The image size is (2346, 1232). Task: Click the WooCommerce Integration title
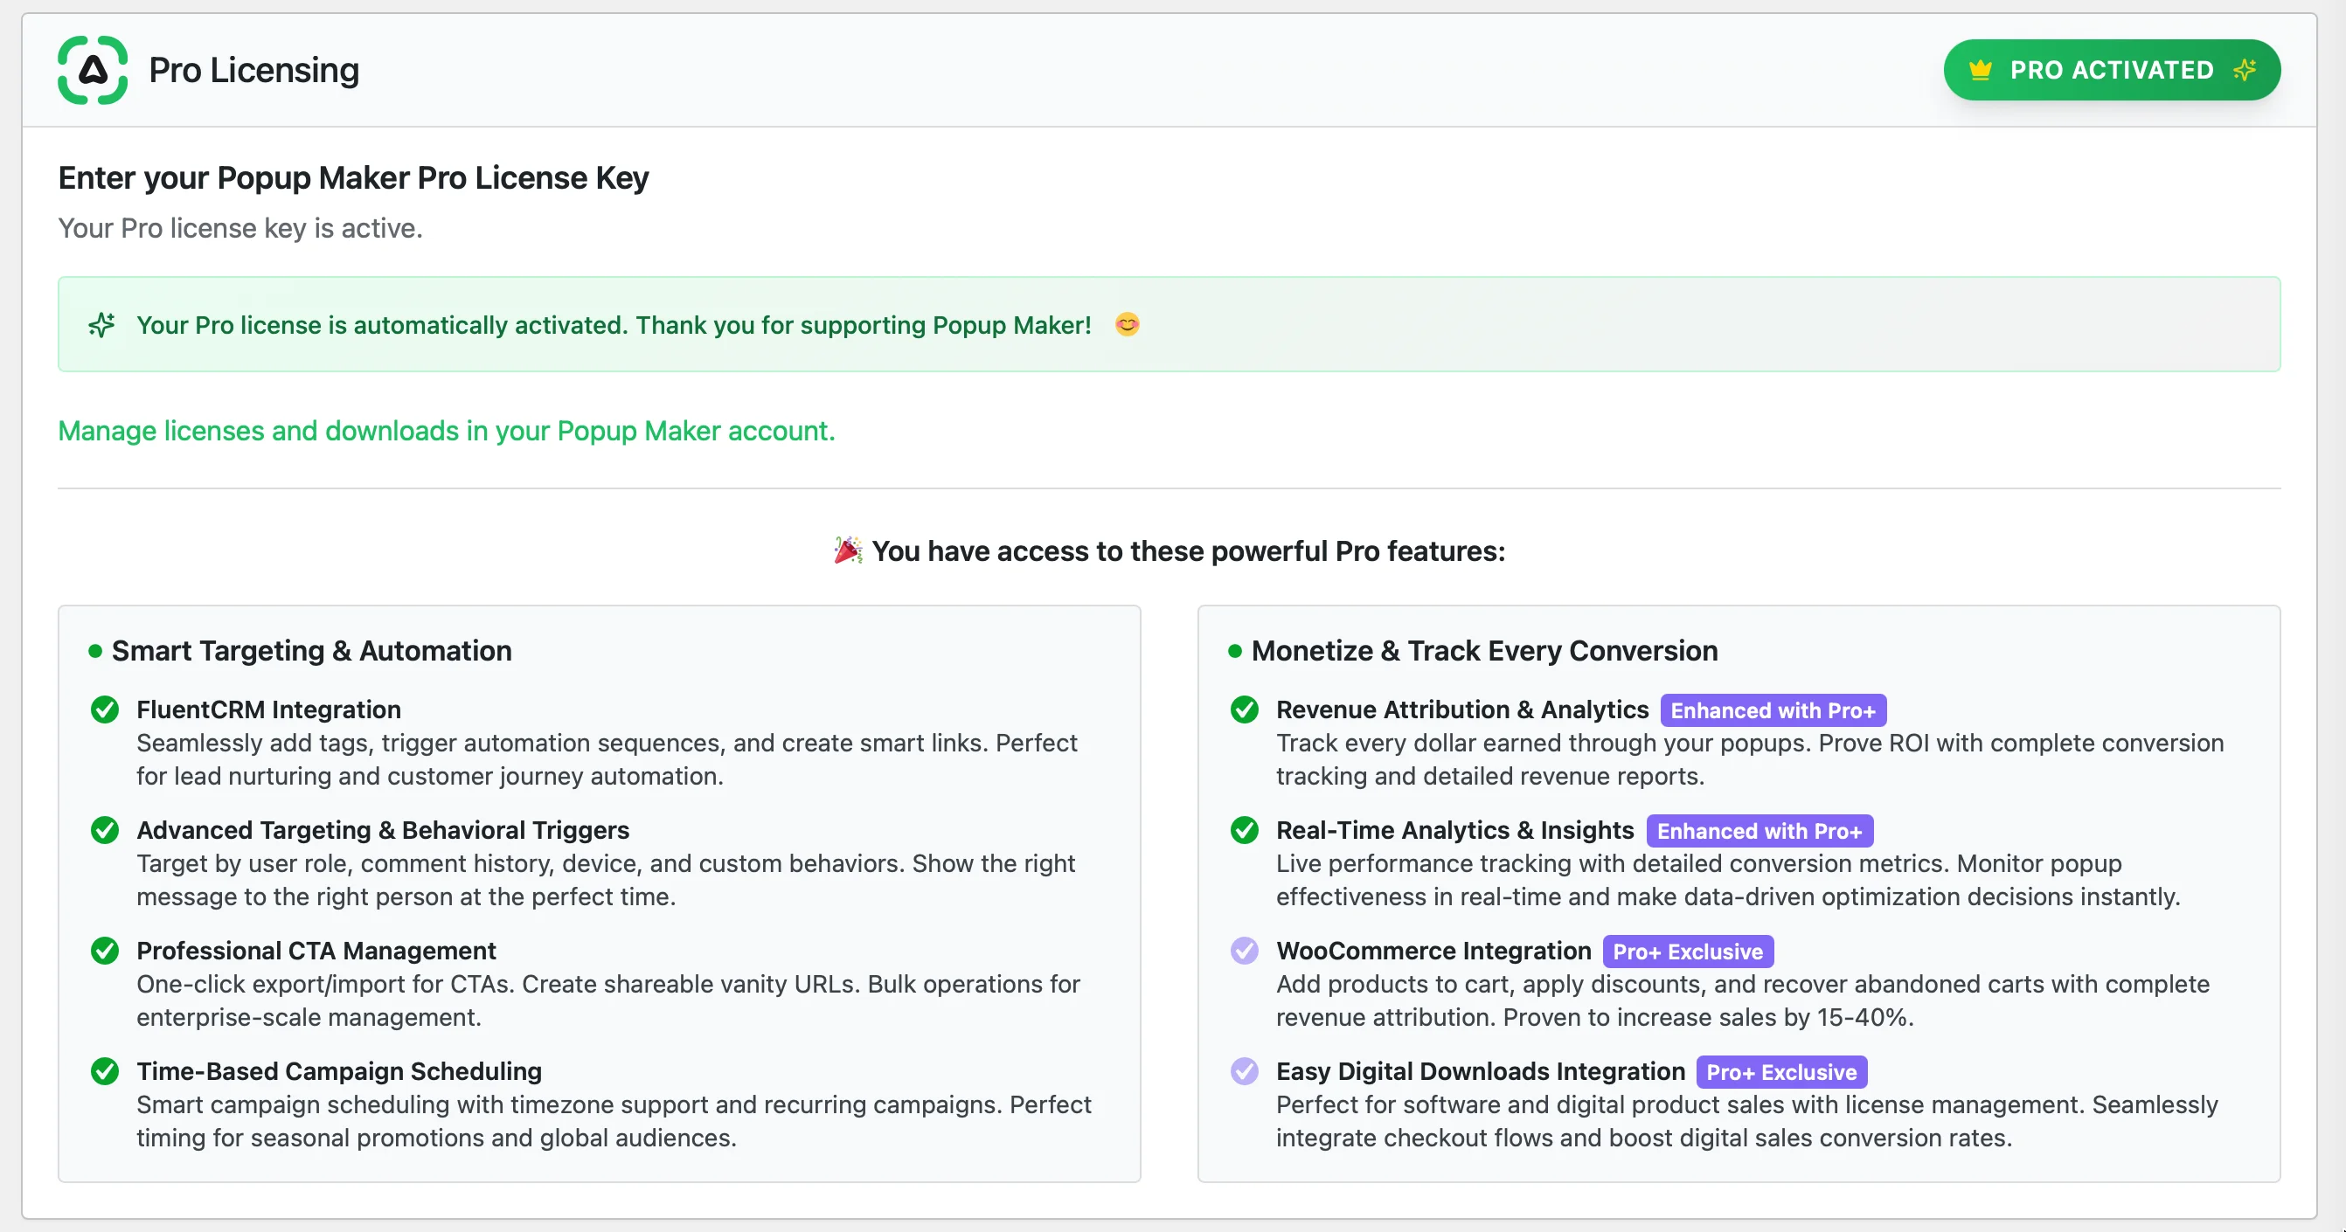click(x=1433, y=951)
